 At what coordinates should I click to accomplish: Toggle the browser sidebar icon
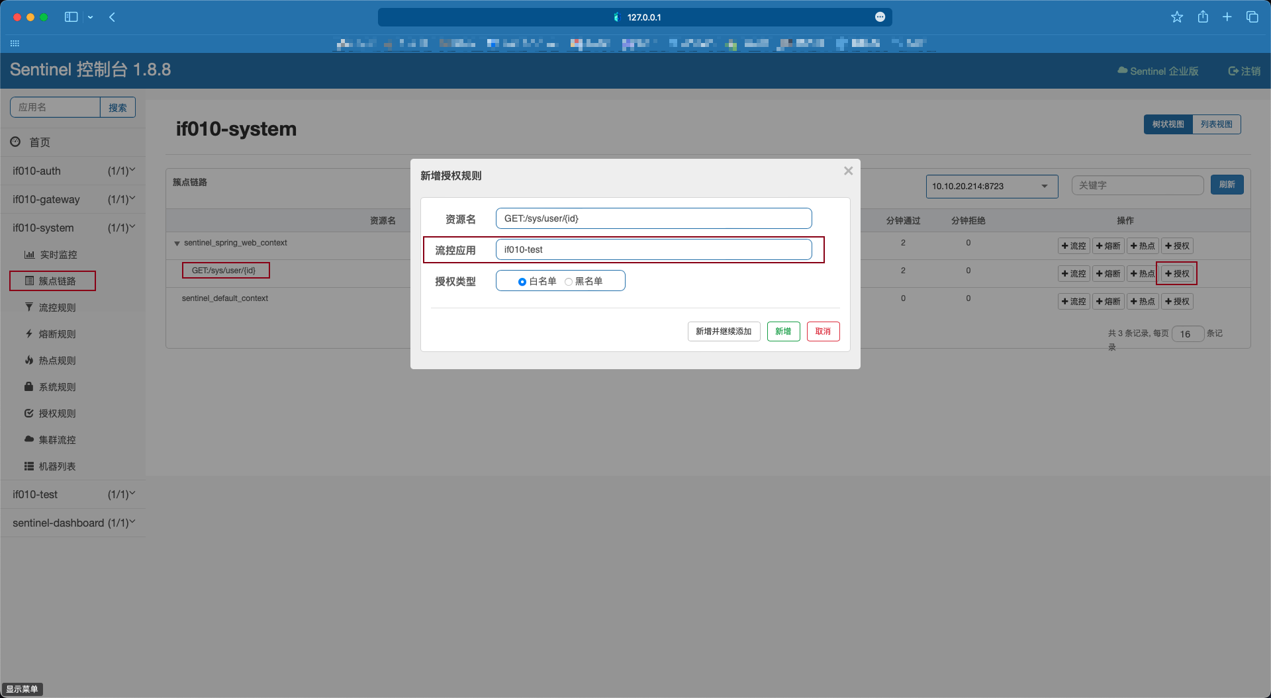pyautogui.click(x=71, y=17)
